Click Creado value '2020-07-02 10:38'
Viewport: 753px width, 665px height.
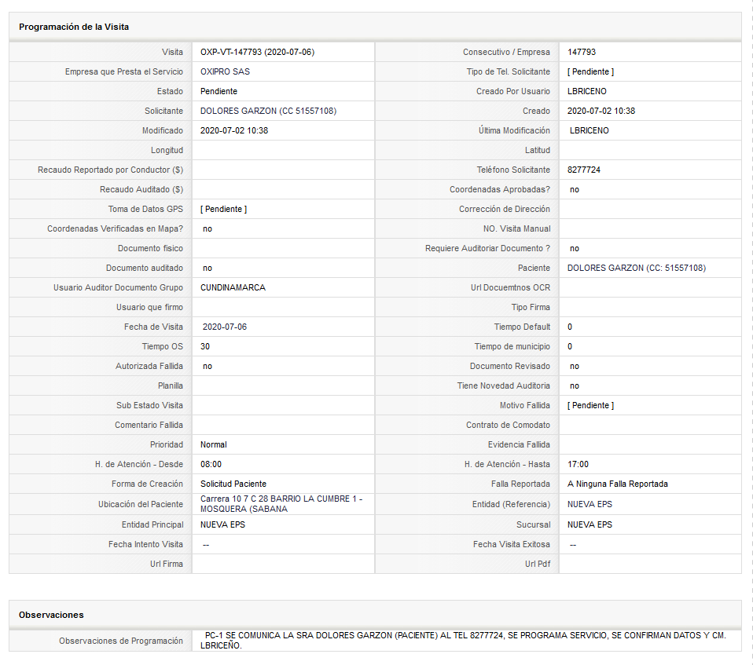pos(601,111)
